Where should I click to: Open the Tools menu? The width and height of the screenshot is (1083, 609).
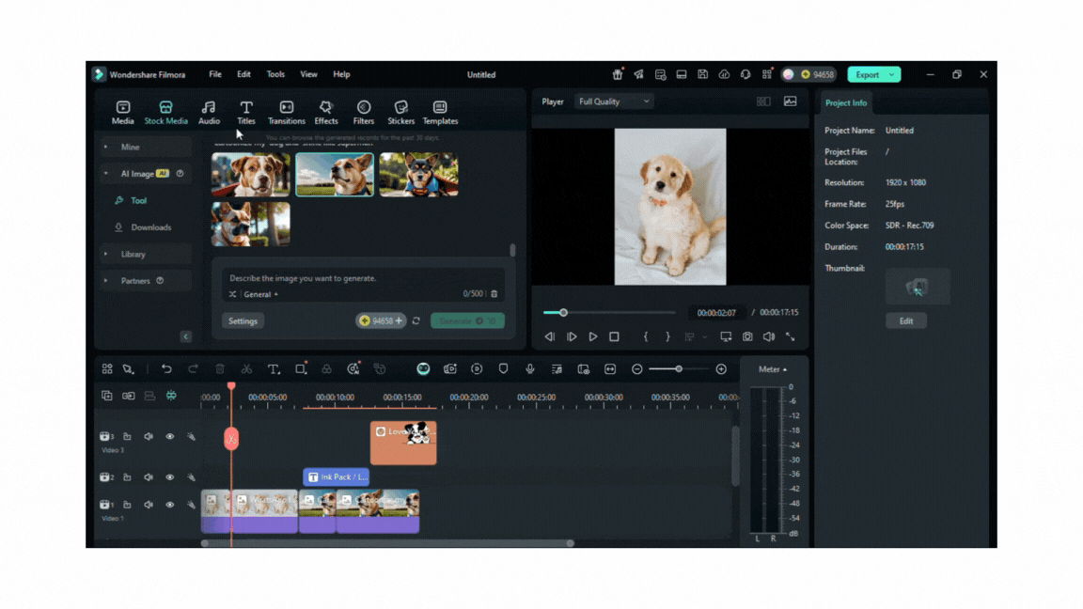(275, 74)
